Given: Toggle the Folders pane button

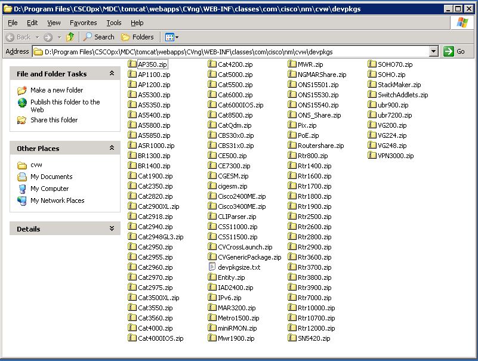Looking at the screenshot, I should point(137,37).
